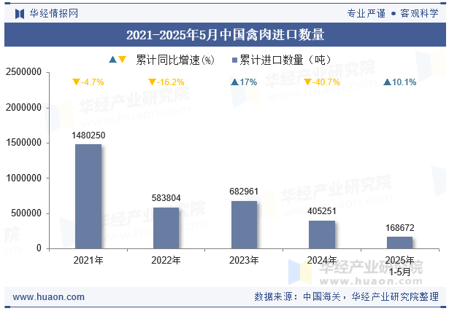
Task: Click the down-triangle beside -4.7%
Action: point(76,82)
